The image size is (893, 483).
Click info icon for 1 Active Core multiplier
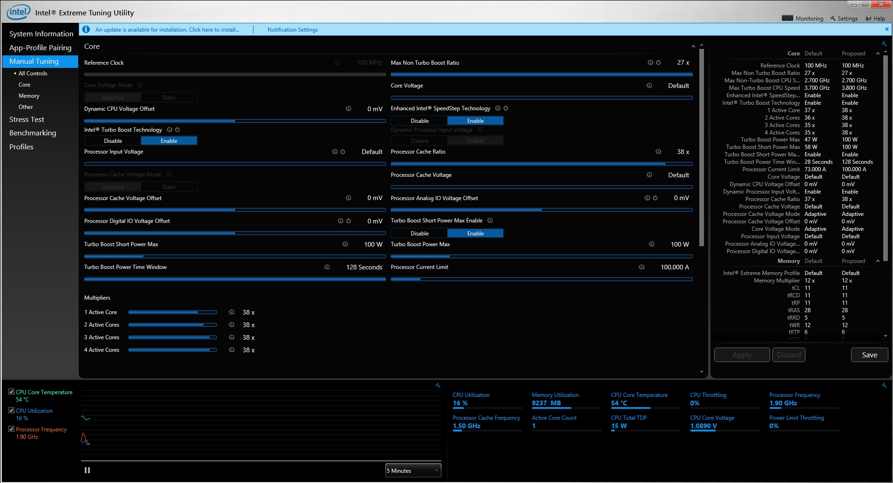pyautogui.click(x=231, y=312)
